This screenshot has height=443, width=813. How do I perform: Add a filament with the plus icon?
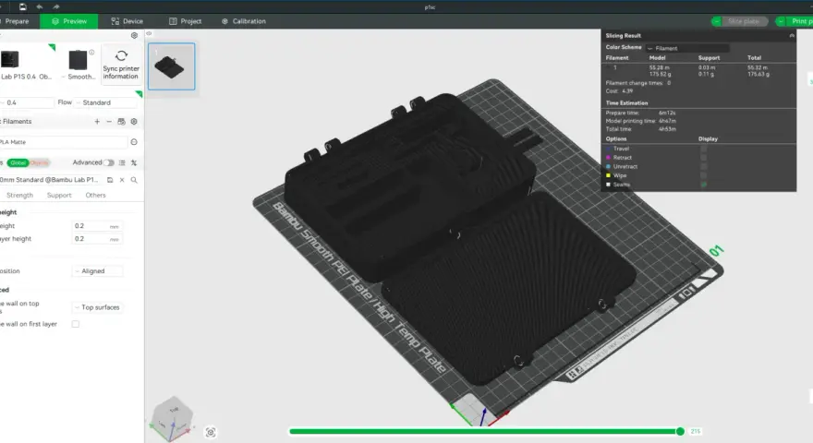(97, 121)
